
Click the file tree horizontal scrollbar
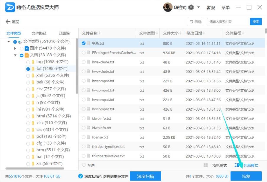tap(35, 168)
